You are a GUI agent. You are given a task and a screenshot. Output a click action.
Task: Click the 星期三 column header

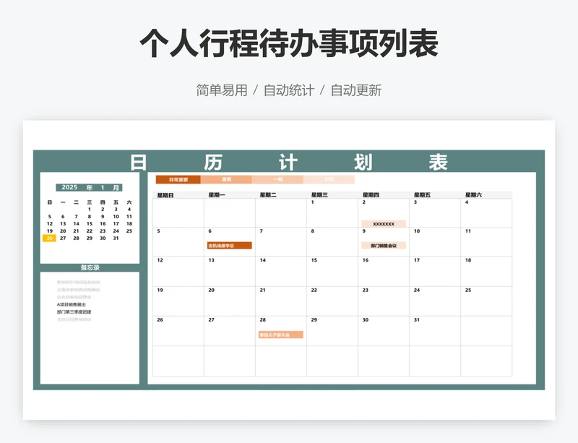[319, 195]
